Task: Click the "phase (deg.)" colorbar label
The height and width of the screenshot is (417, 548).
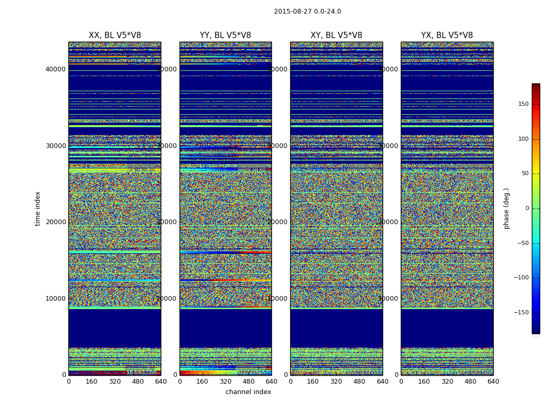Action: point(506,208)
